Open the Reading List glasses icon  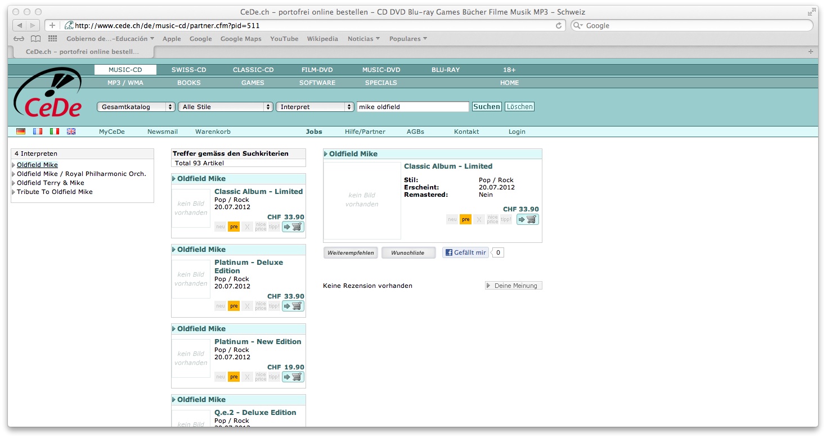(x=19, y=39)
